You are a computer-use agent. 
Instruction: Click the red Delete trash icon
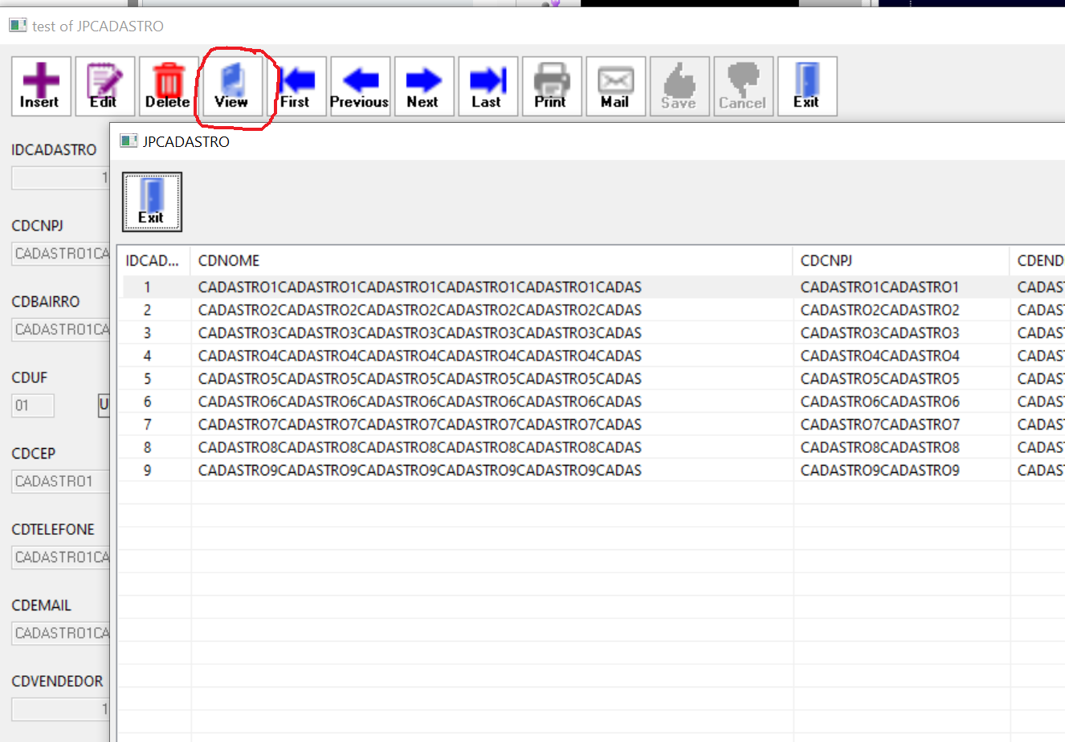pos(169,86)
